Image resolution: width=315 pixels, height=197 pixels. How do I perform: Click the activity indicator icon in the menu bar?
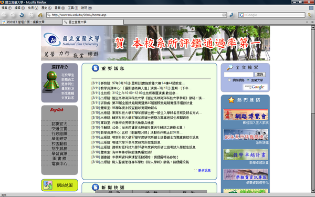click(x=311, y=8)
